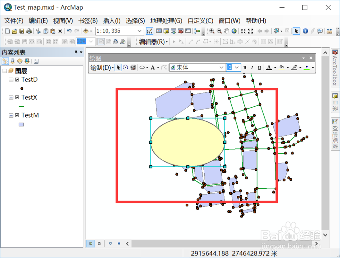Click Zoom to Selected Elements in Drawing toolbar
This screenshot has height=258, width=340.
[133, 67]
